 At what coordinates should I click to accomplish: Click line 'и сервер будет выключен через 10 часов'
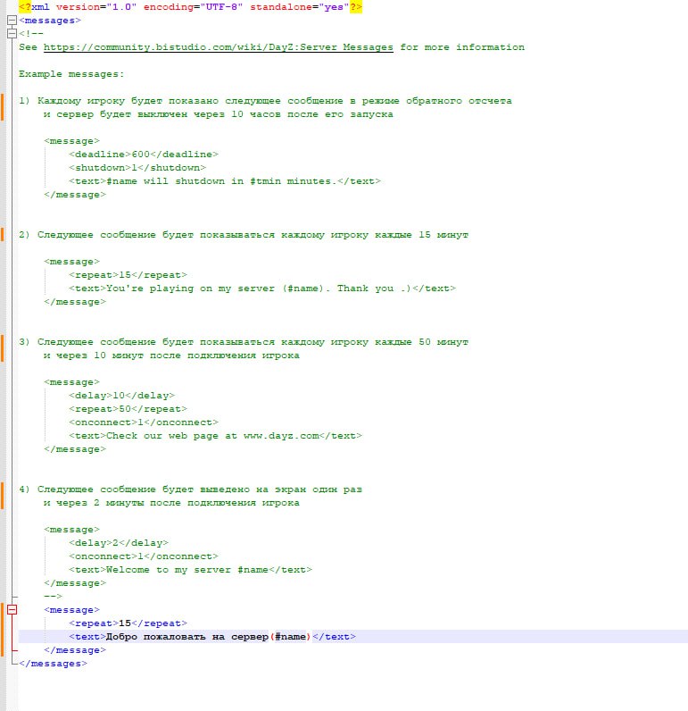(219, 114)
